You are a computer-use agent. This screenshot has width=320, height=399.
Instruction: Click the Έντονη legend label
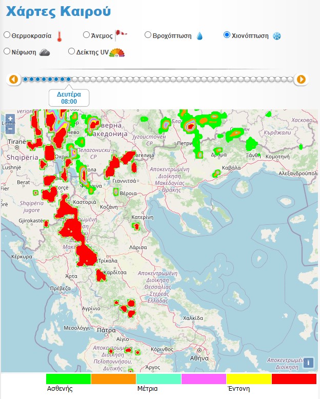point(238,389)
